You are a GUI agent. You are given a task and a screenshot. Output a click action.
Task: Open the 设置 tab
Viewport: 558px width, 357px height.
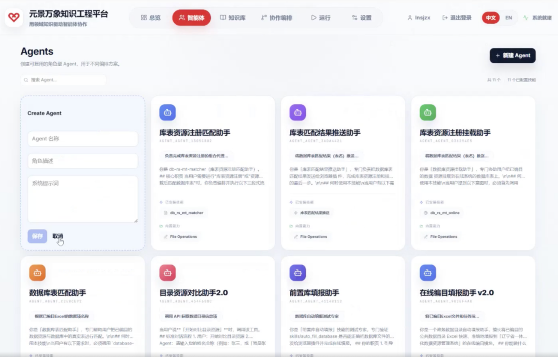[x=362, y=18]
